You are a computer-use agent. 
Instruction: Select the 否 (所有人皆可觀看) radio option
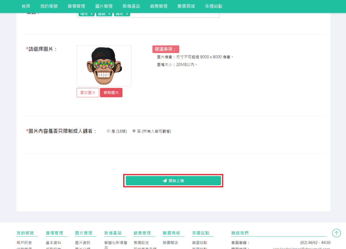134,131
